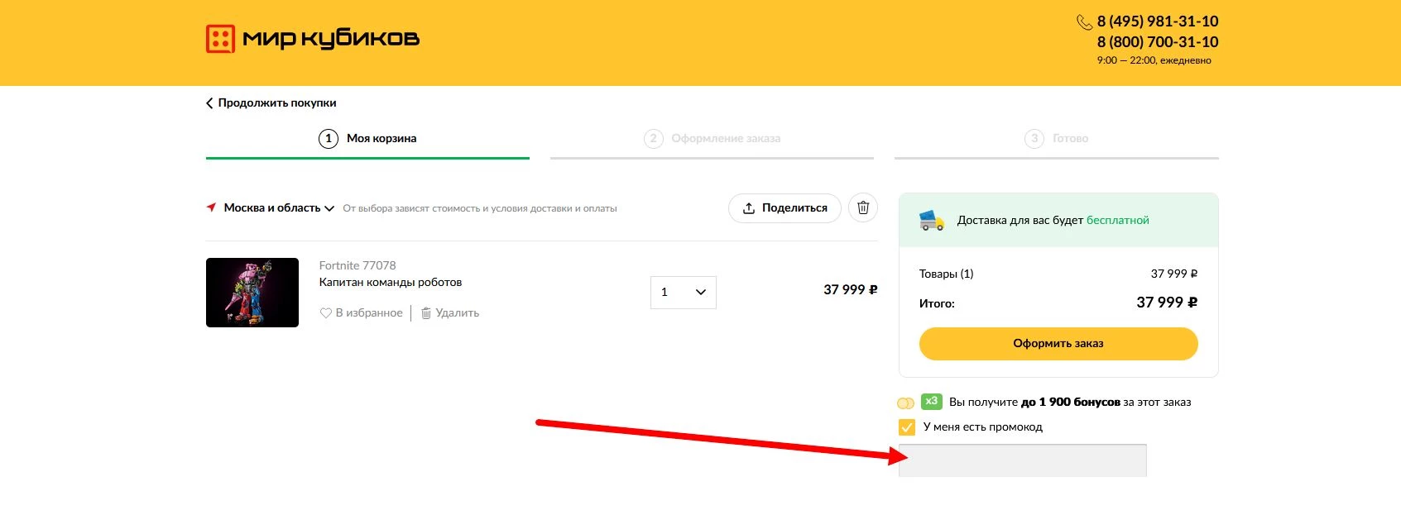This screenshot has width=1401, height=510.
Task: Click the Мир Кубиков logo
Action: tap(312, 39)
